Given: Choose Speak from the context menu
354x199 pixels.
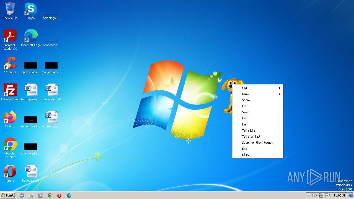Looking at the screenshot, I should point(258,100).
